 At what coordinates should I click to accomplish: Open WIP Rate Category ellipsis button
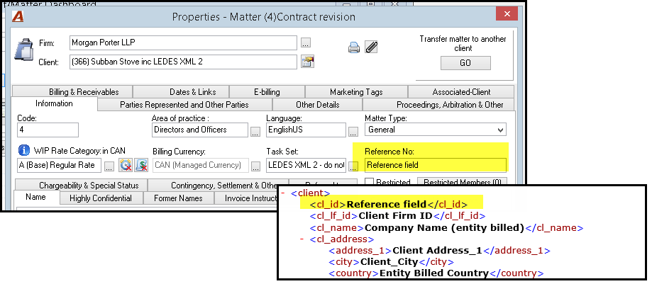tap(109, 166)
